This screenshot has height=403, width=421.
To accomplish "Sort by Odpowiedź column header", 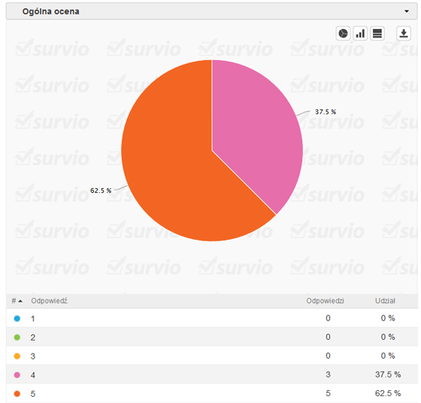I will [x=49, y=301].
